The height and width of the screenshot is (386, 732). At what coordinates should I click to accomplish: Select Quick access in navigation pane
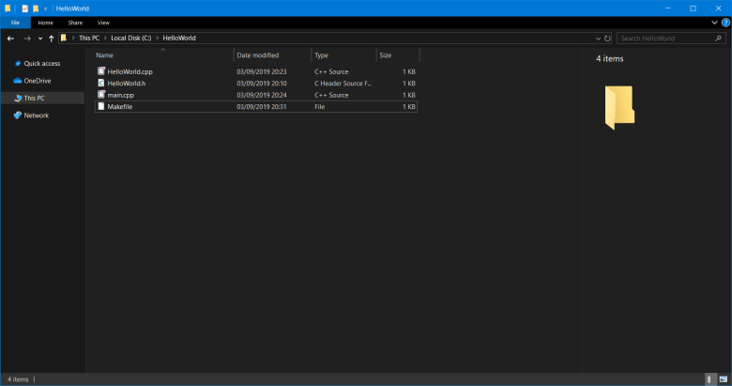click(x=42, y=64)
